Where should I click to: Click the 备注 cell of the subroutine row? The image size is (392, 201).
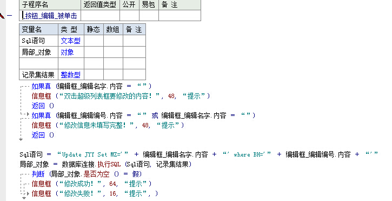[180, 16]
